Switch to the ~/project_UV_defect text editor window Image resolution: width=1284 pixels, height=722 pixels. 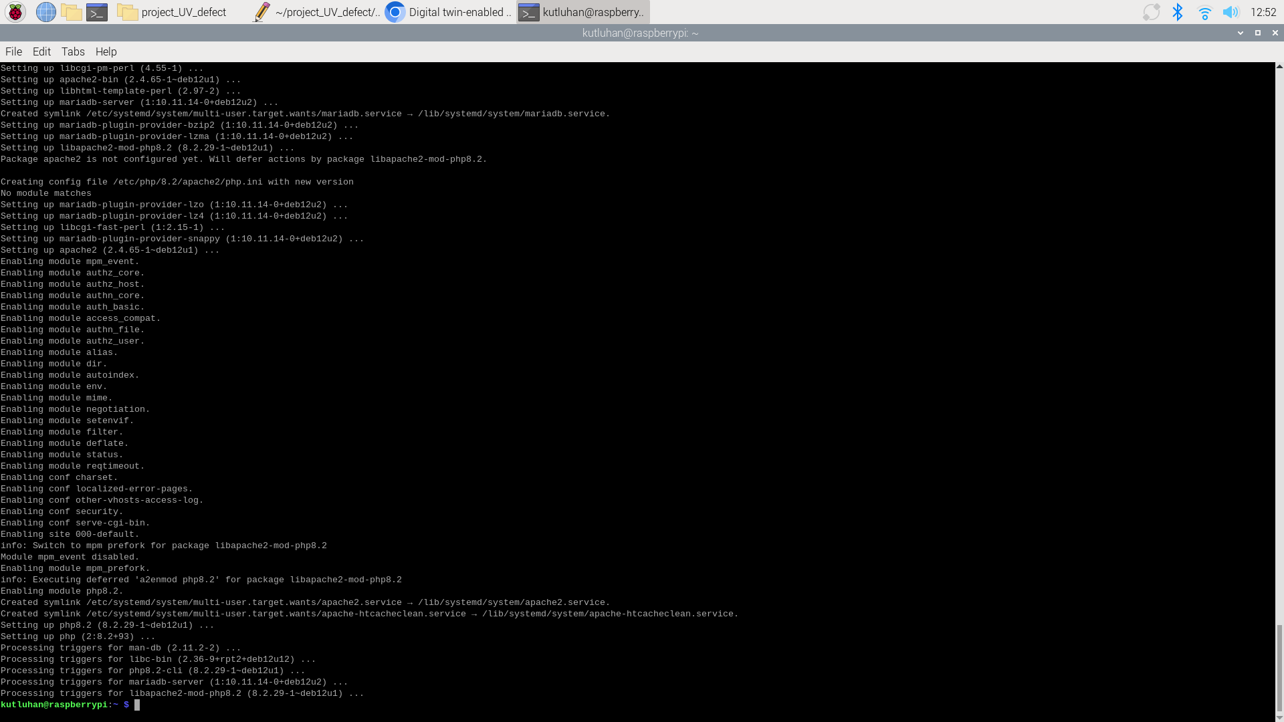tap(316, 12)
